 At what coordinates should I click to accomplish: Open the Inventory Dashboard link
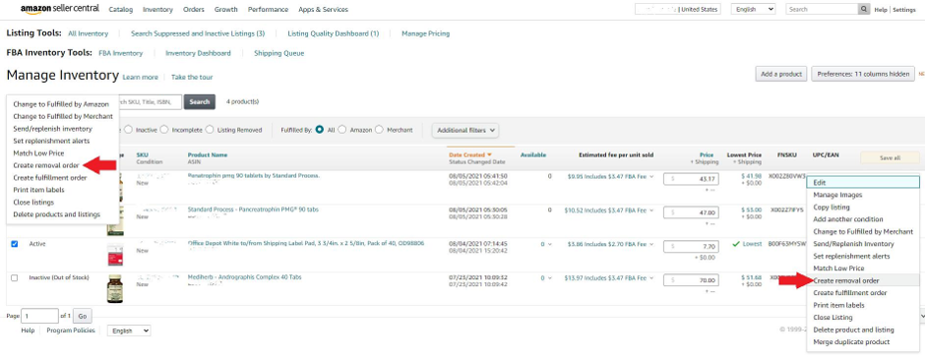pos(198,53)
